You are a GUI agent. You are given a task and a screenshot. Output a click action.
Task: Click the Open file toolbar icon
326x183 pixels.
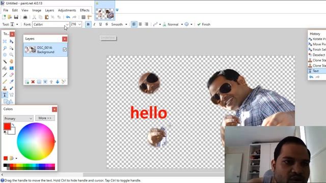pos(10,17)
